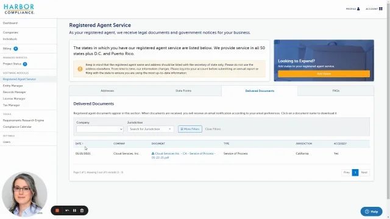Click the Profile user icon

tap(358, 9)
